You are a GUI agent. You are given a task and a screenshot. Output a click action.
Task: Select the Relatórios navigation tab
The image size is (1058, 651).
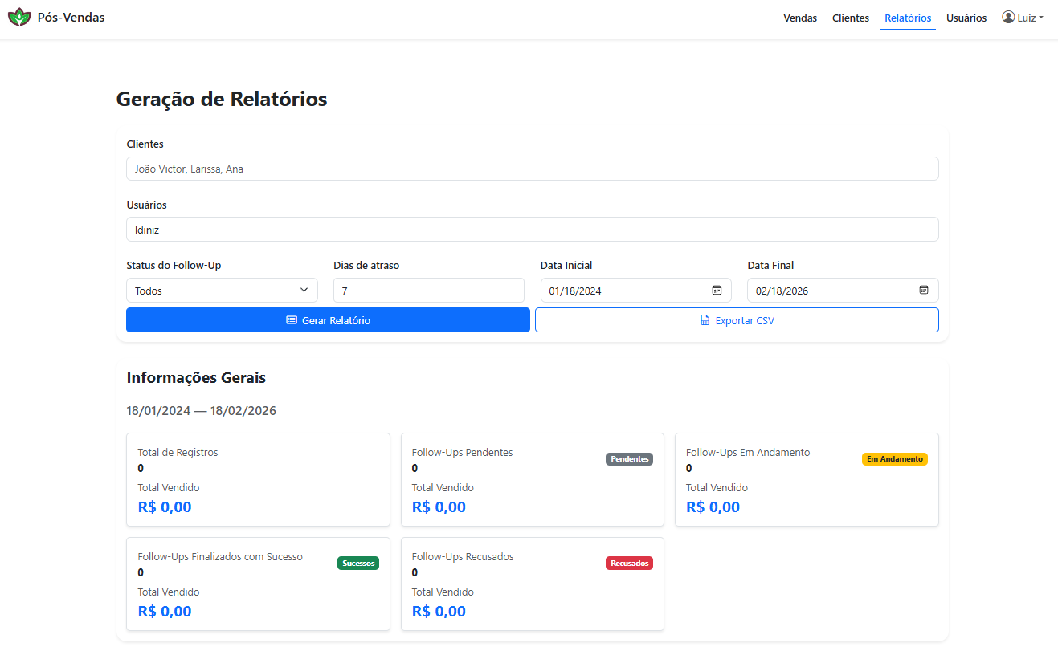pyautogui.click(x=908, y=18)
